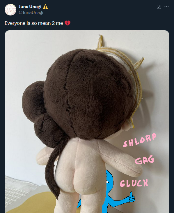Open the @JunaUnagi handle link

click(x=31, y=13)
